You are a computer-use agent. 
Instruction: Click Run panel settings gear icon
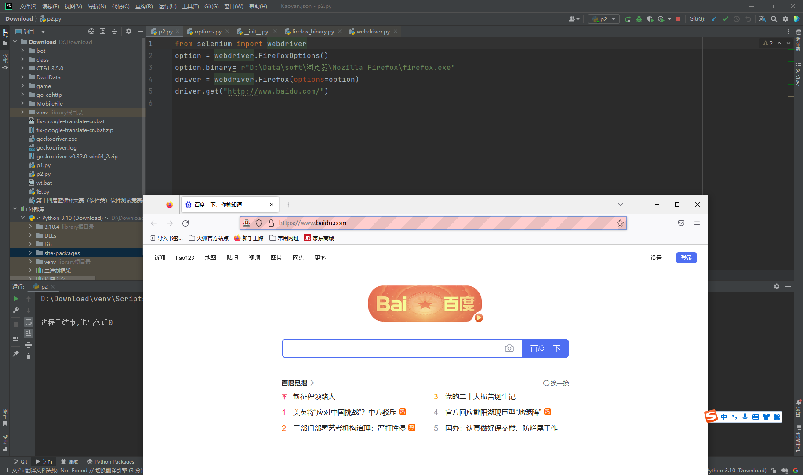tap(777, 286)
